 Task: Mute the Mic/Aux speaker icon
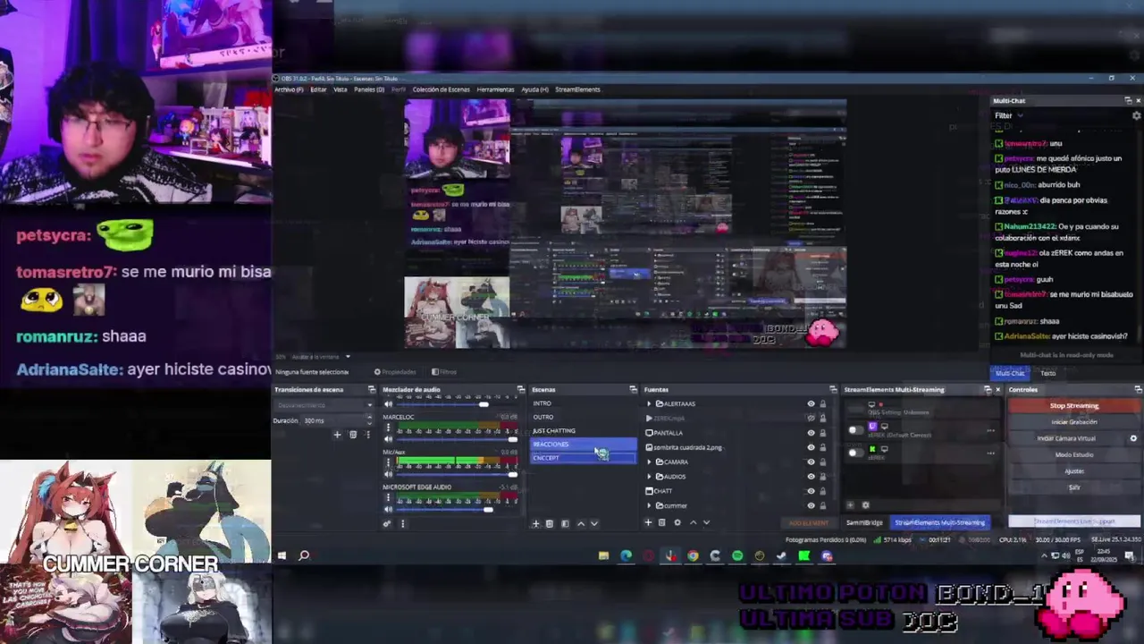[388, 474]
